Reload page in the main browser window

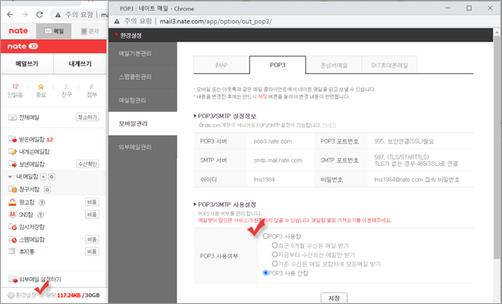pos(39,15)
